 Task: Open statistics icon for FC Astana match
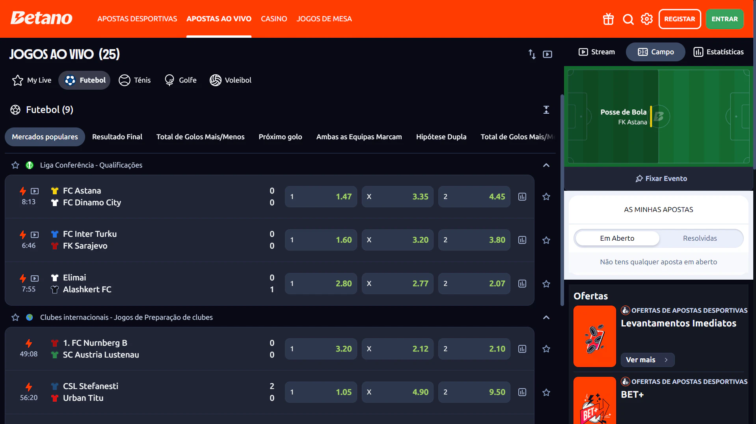pyautogui.click(x=522, y=197)
